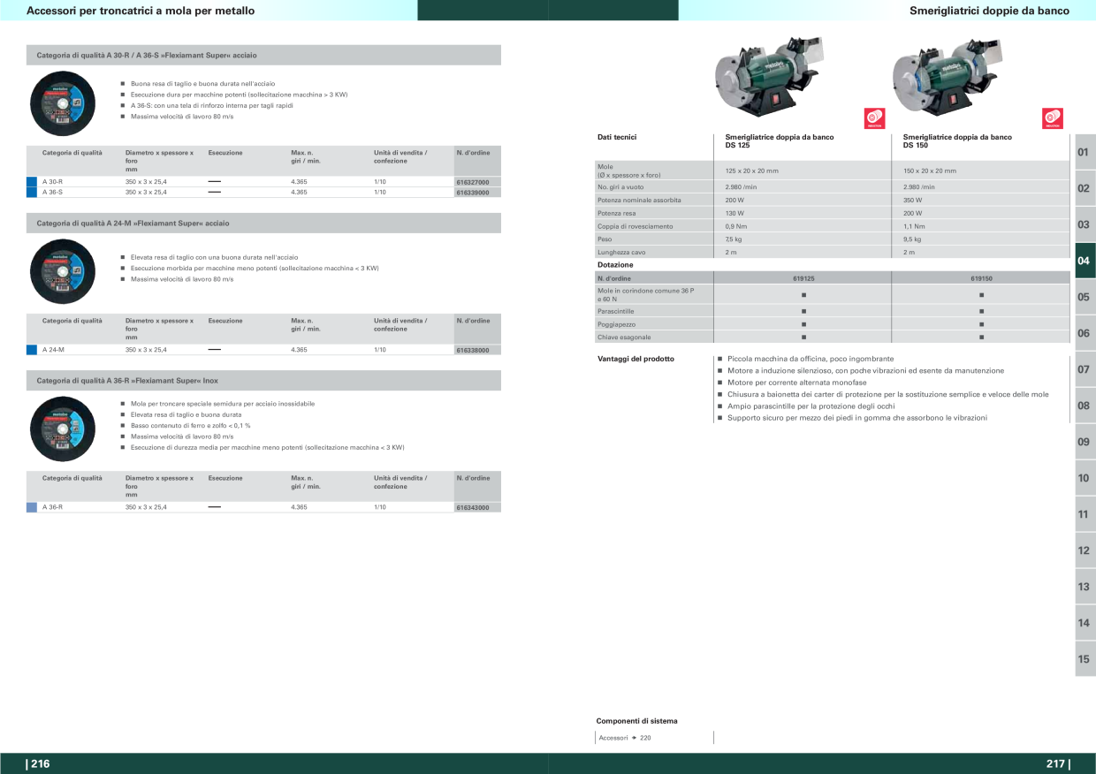
Task: Jump to chapter tab 08
Action: [x=1085, y=406]
